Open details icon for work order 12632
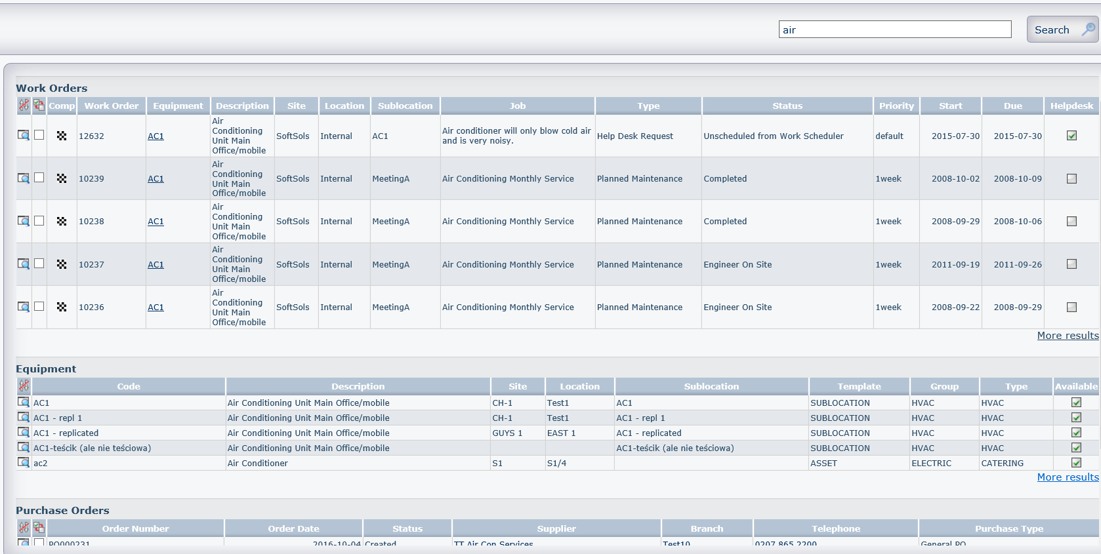The image size is (1101, 554). pos(24,135)
